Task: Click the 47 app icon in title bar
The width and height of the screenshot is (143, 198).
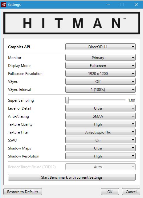Action: click(x=4, y=5)
